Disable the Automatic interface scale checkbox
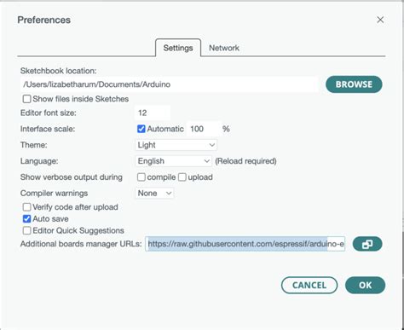The height and width of the screenshot is (330, 404). click(x=141, y=129)
